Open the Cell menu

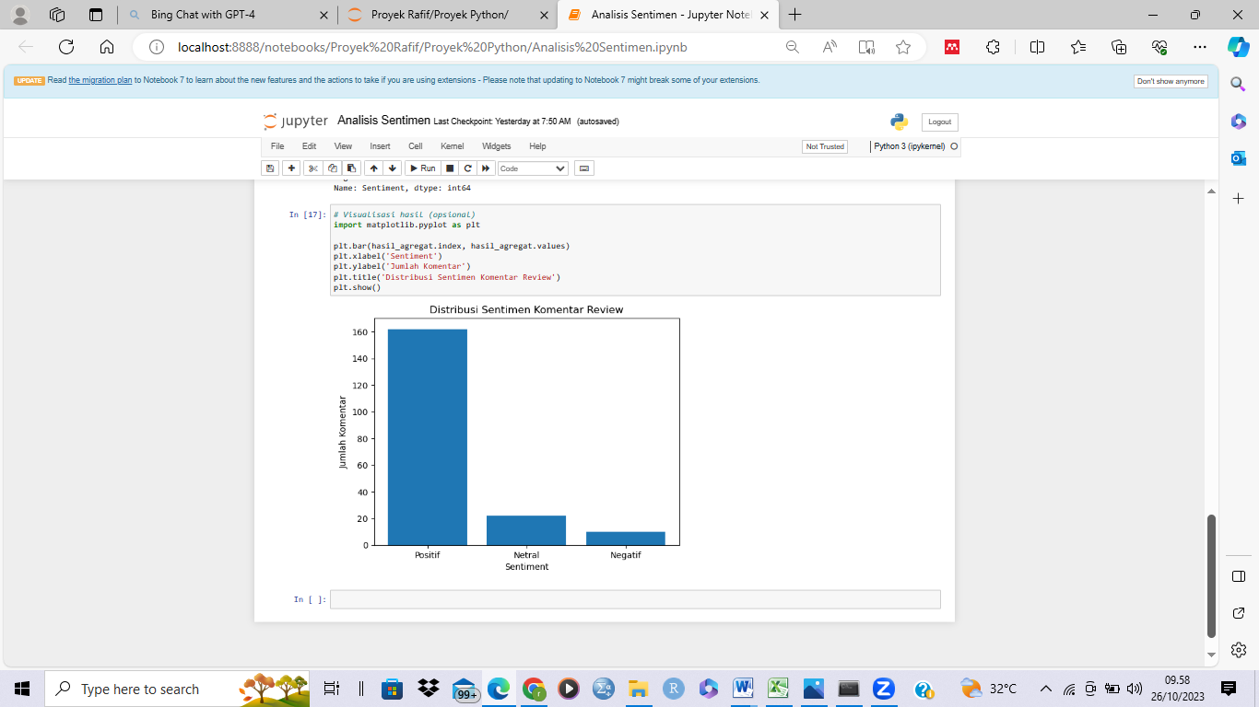[415, 146]
